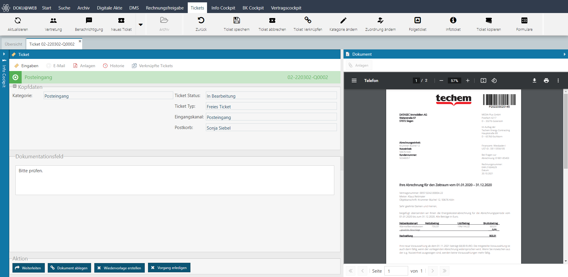Download the PDF document

(x=534, y=80)
